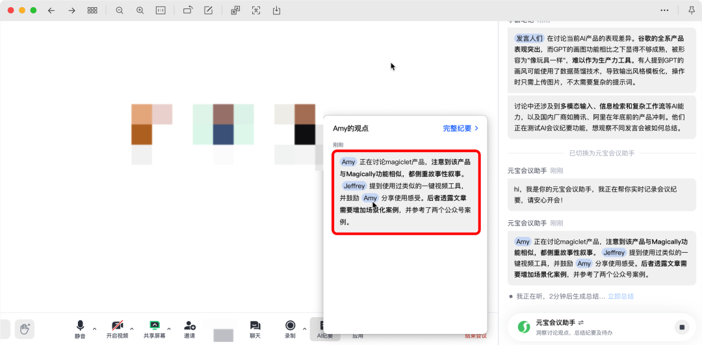Open the 完整纪要 link in popup
This screenshot has width=702, height=345.
(x=461, y=129)
